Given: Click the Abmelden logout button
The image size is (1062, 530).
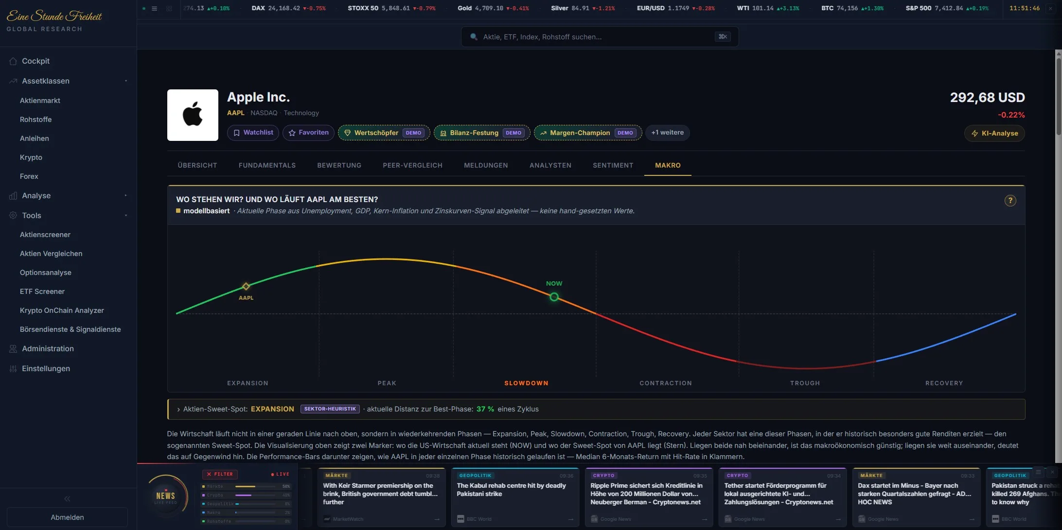Looking at the screenshot, I should [x=67, y=517].
